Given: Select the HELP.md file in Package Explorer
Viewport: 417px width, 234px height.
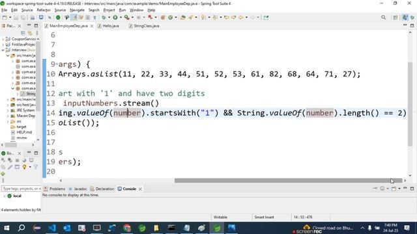Looking at the screenshot, I should click(x=24, y=132).
